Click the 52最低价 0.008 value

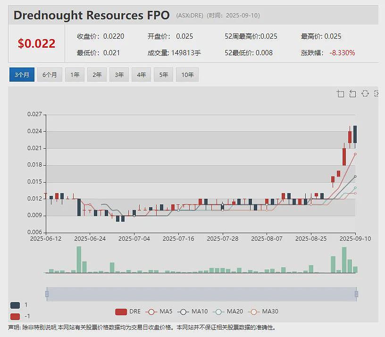pyautogui.click(x=264, y=53)
